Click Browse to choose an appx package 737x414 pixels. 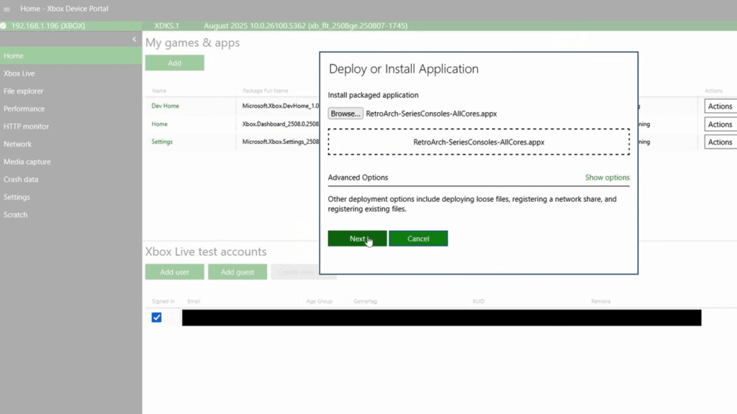point(345,113)
